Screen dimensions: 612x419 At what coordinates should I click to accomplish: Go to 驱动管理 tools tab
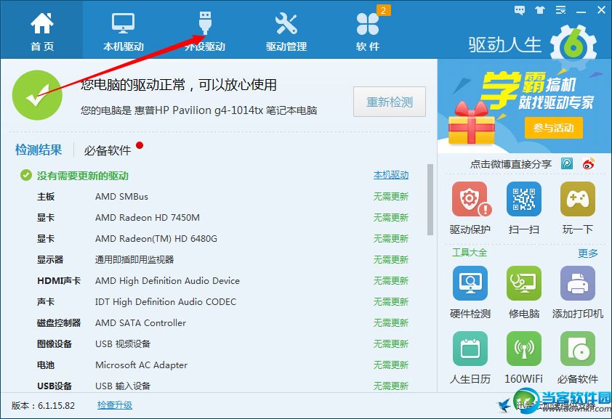click(286, 31)
